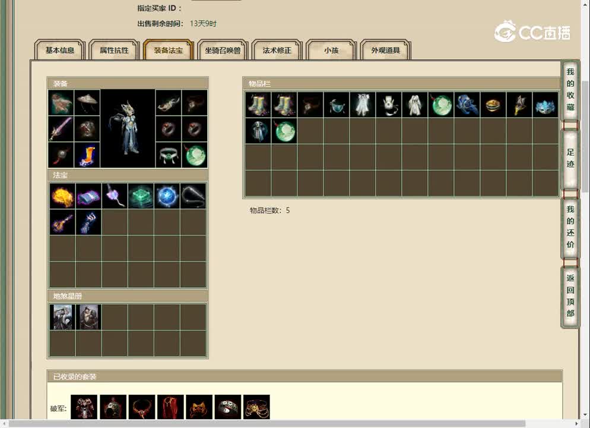Click the vertical scrollbar on right edge
Screen dimensions: 590x428
click(585, 137)
